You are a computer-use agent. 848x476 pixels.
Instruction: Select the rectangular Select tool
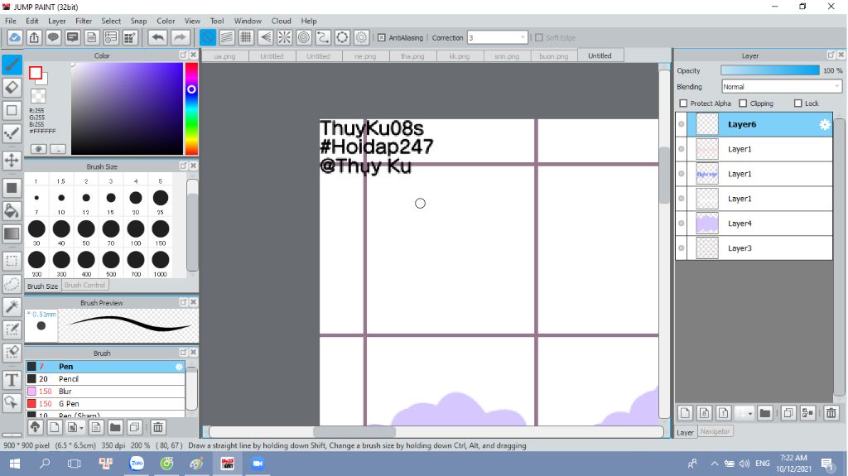click(x=12, y=261)
